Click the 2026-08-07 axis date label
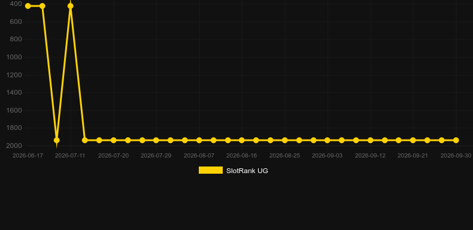This screenshot has height=230, width=473. click(199, 156)
